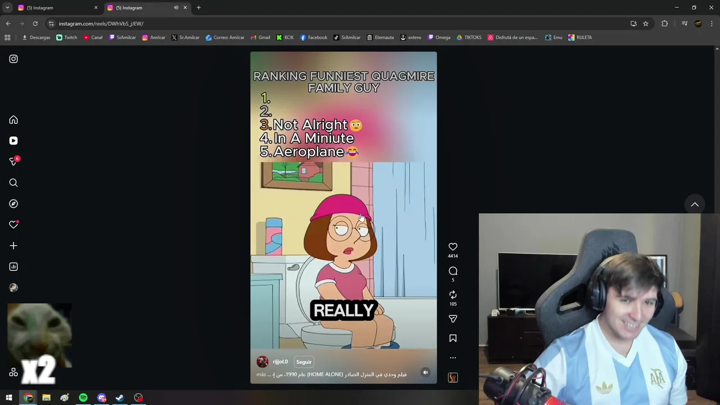Open the reel's three-dot more options
Image resolution: width=720 pixels, height=405 pixels.
(453, 358)
